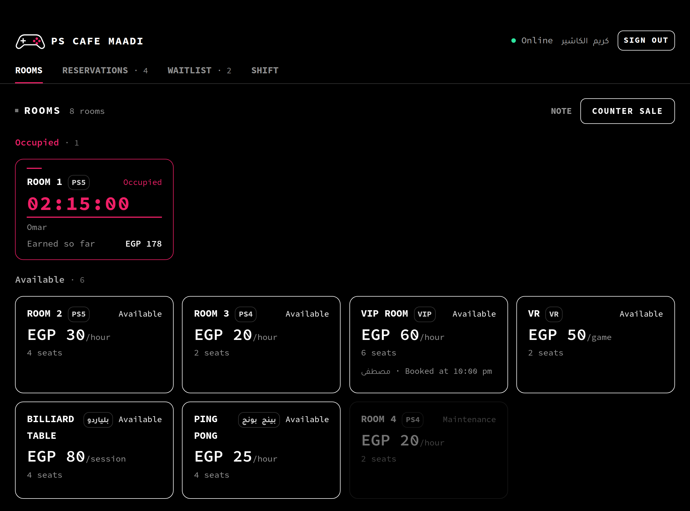Click the gamepad controller logo icon
The width and height of the screenshot is (690, 511).
[x=30, y=41]
